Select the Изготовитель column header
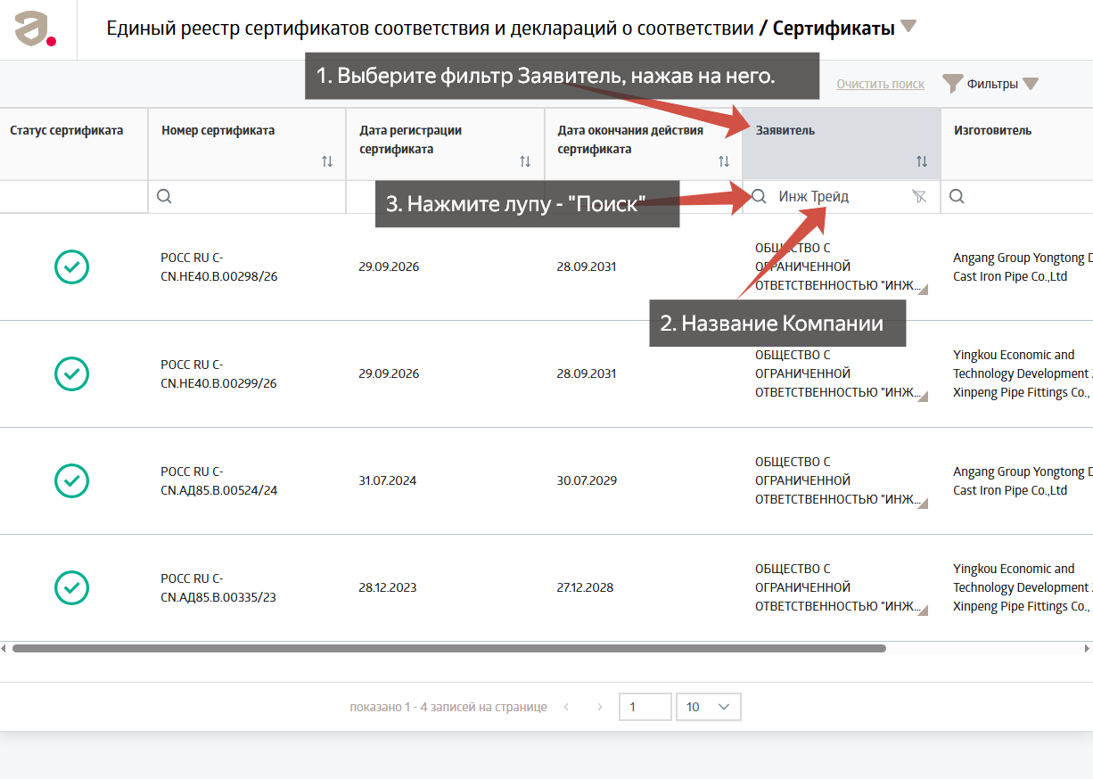This screenshot has width=1093, height=779. [1017, 143]
